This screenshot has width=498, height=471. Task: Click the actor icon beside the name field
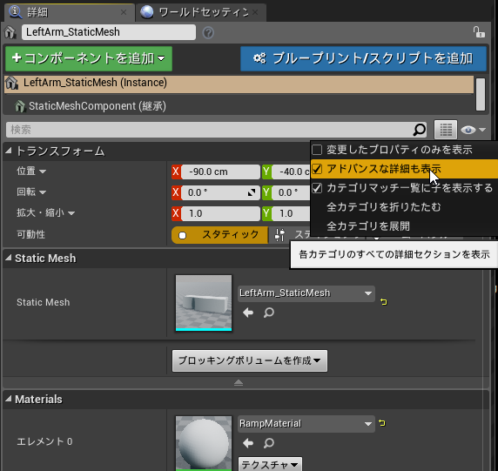tap(10, 32)
